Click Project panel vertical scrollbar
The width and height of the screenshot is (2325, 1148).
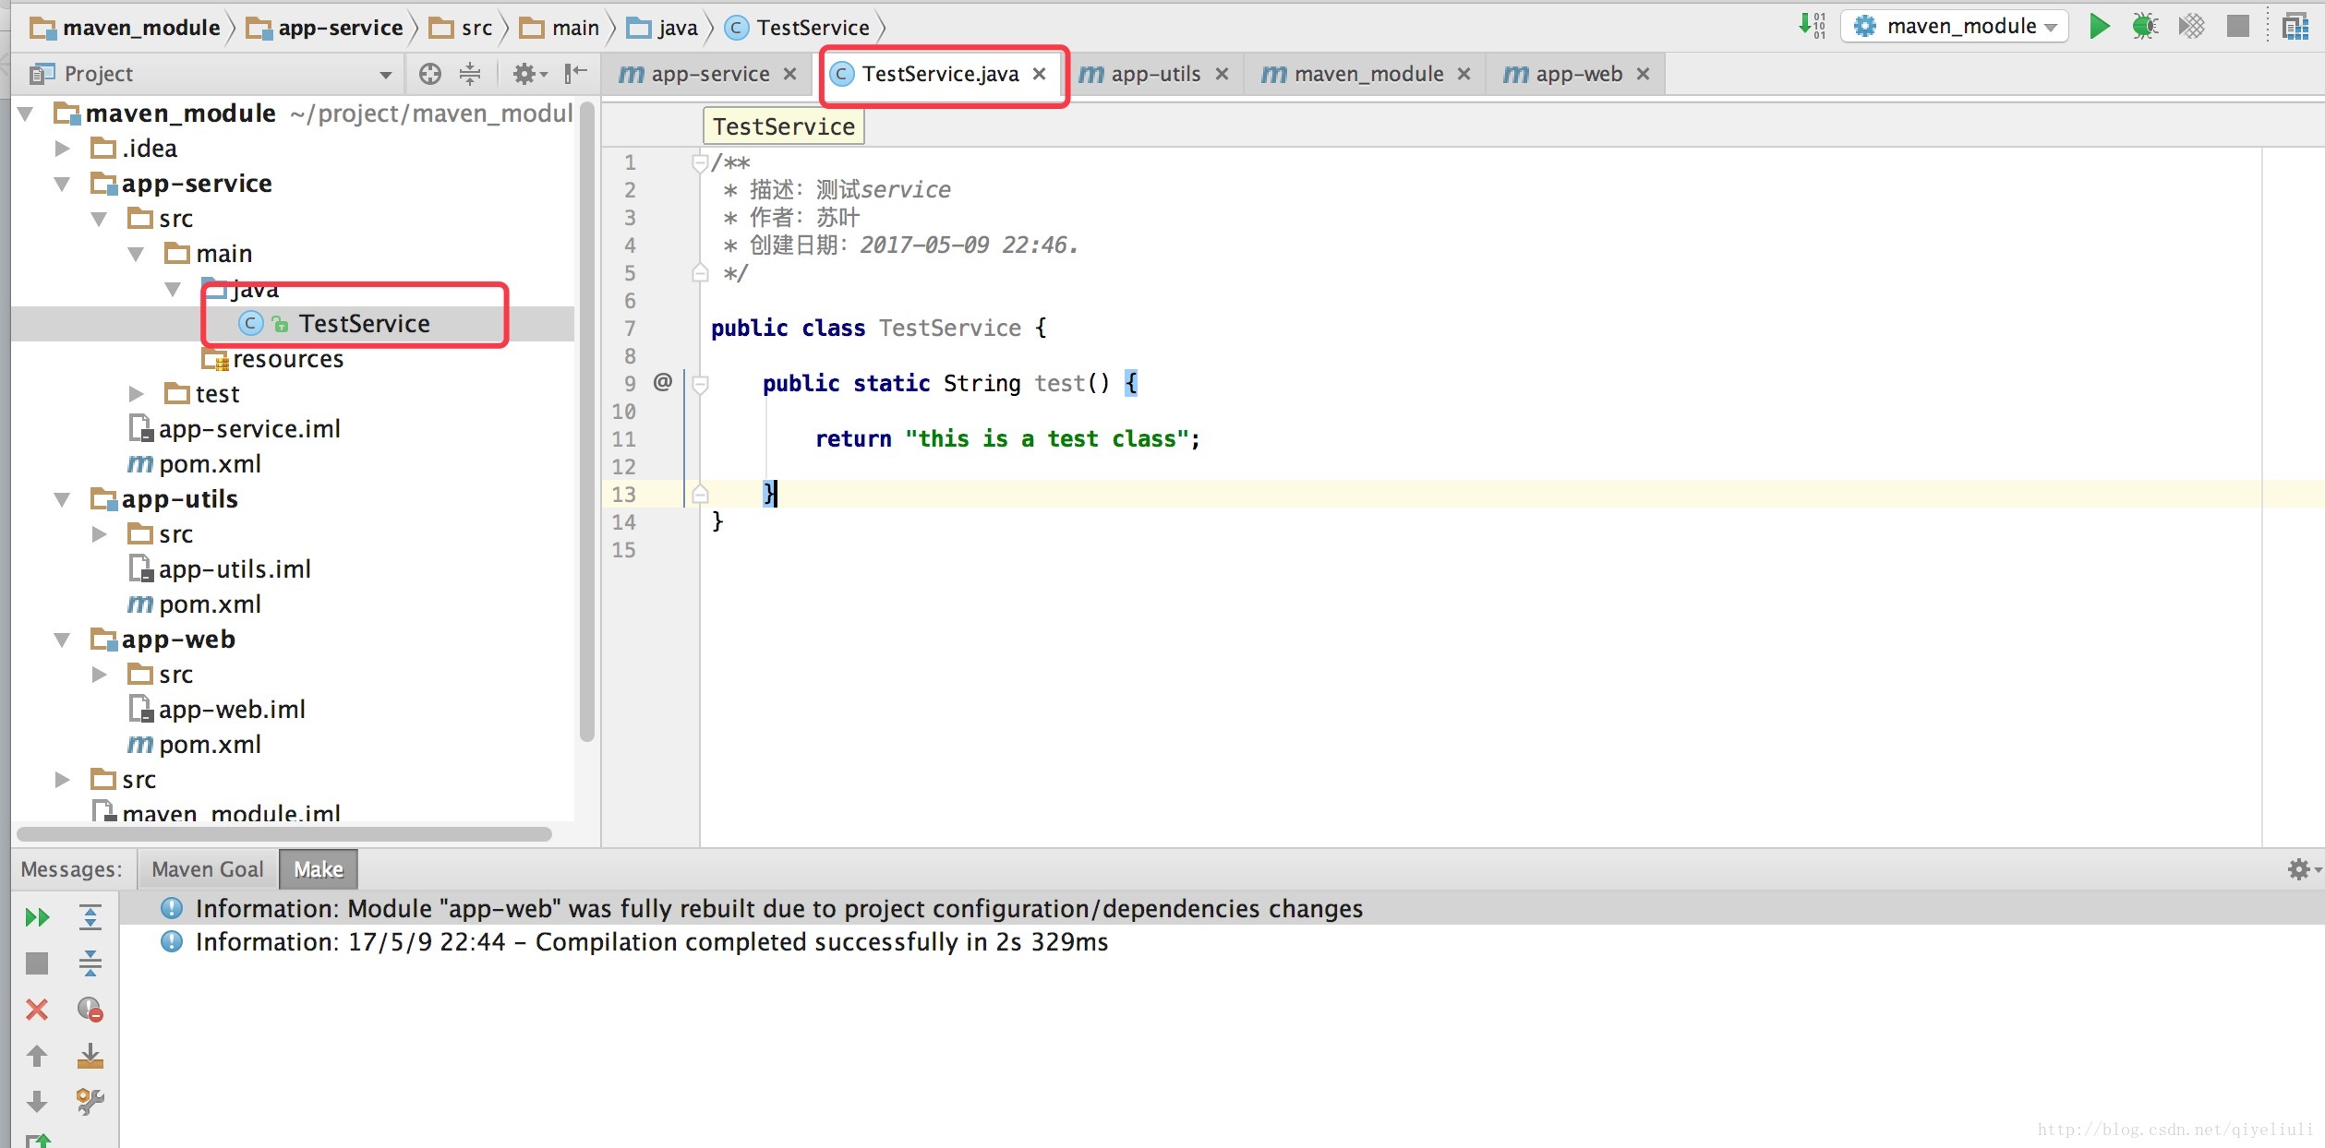pos(586,420)
